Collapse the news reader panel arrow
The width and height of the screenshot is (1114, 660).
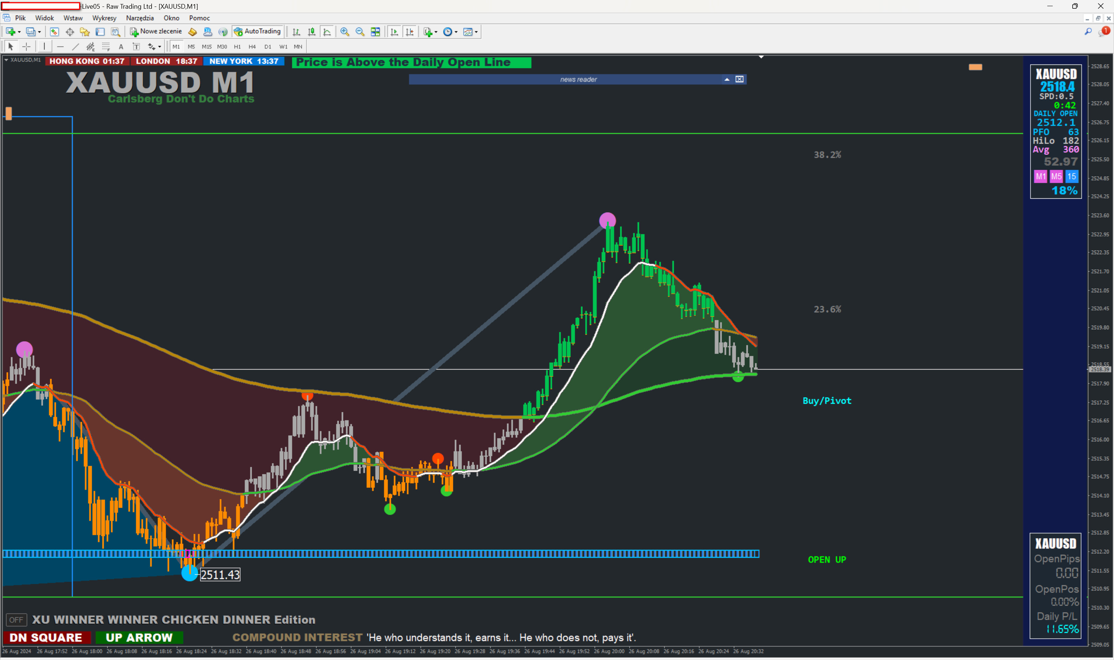727,79
